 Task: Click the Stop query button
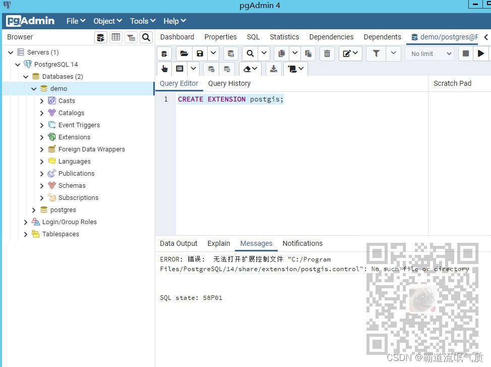(x=466, y=54)
